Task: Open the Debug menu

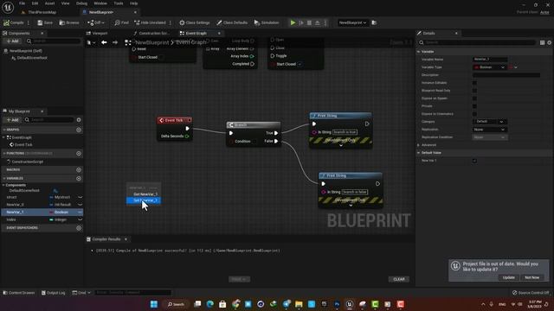Action: 81,3
